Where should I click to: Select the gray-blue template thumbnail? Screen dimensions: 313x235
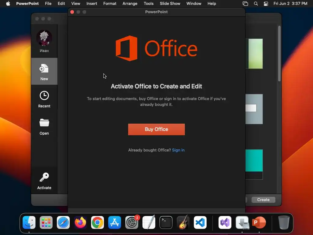[254, 109]
